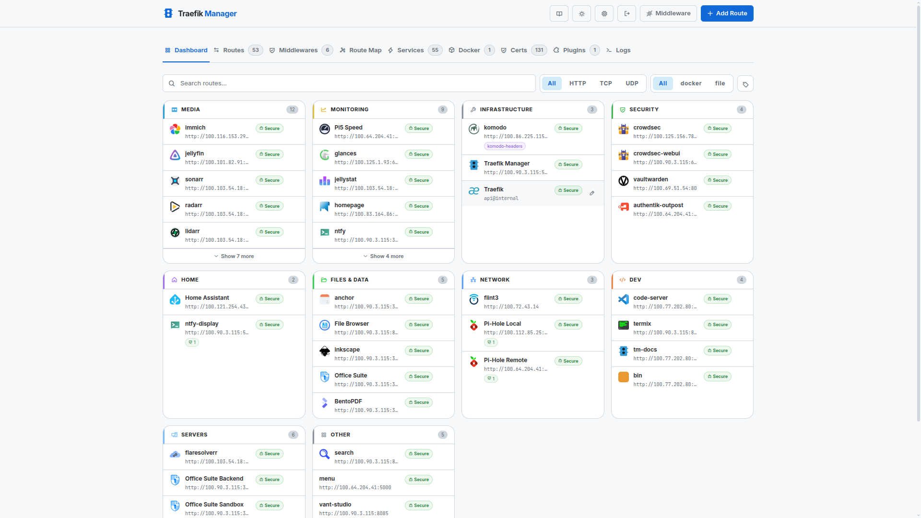Viewport: 921px width, 518px height.
Task: Click the Add Route button
Action: pyautogui.click(x=727, y=13)
